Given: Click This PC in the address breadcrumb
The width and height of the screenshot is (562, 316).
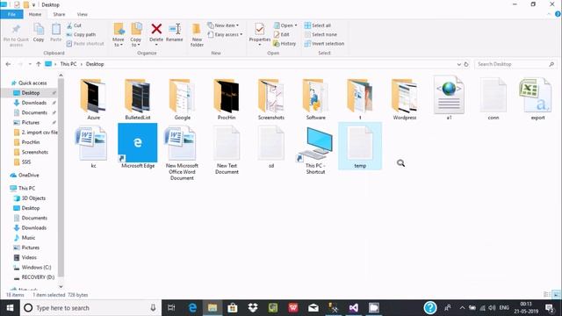Looking at the screenshot, I should tap(68, 64).
